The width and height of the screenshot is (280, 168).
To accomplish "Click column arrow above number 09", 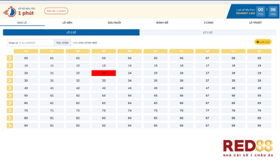I will click(259, 51).
